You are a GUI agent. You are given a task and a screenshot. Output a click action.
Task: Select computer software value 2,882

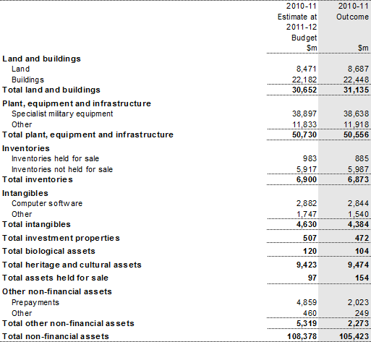coord(307,203)
